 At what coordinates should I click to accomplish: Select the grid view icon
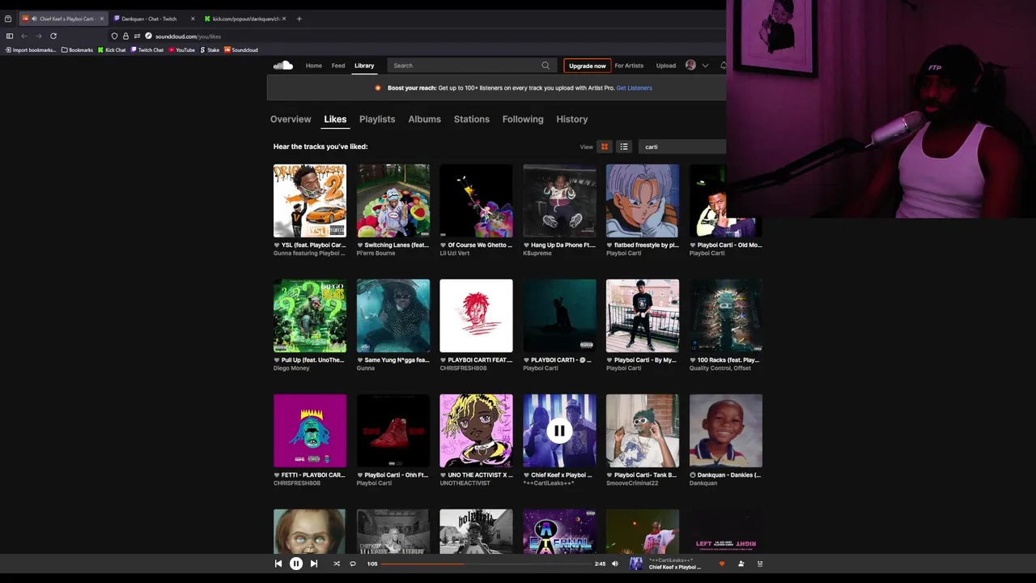tap(605, 147)
